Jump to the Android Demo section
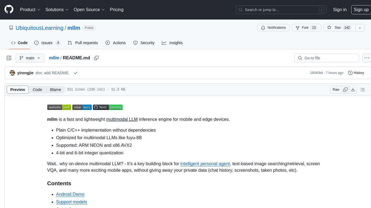The image size is (371, 208). (70, 194)
